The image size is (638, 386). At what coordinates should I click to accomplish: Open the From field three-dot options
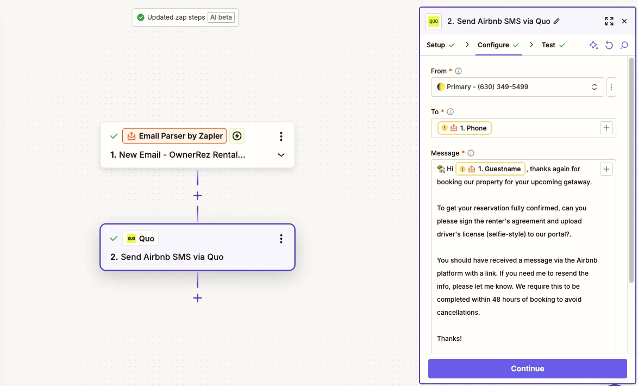tap(611, 87)
